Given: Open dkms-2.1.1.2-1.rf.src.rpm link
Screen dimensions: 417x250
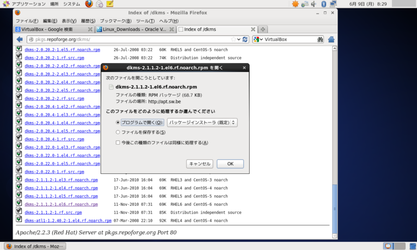Looking at the screenshot, I should point(53,213).
